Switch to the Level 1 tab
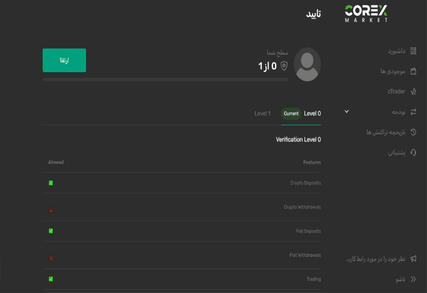 point(262,114)
